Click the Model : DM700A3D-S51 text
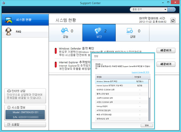The height and width of the screenshot is (132, 181). [x=26, y=112]
